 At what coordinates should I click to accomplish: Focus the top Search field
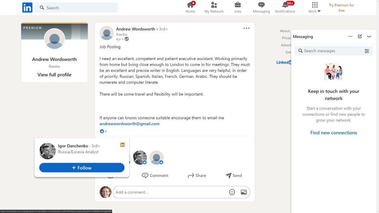pyautogui.click(x=76, y=8)
